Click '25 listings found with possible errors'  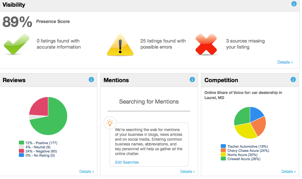(x=163, y=44)
